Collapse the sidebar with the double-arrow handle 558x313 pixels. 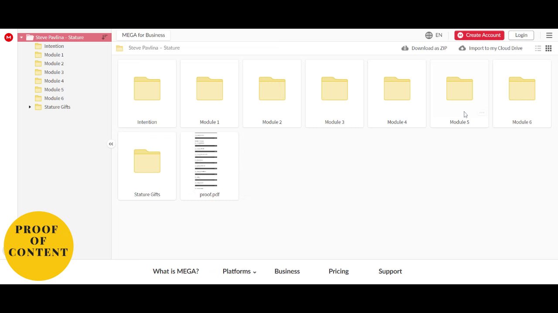click(111, 144)
